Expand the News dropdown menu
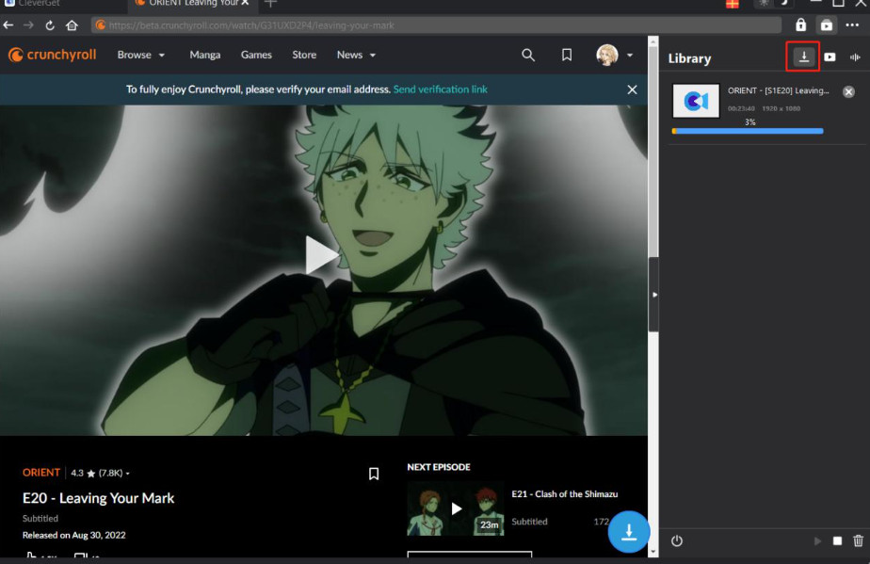This screenshot has width=870, height=564. (356, 56)
